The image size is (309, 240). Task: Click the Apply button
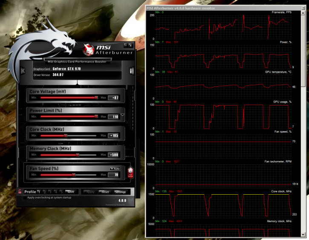click(x=90, y=192)
